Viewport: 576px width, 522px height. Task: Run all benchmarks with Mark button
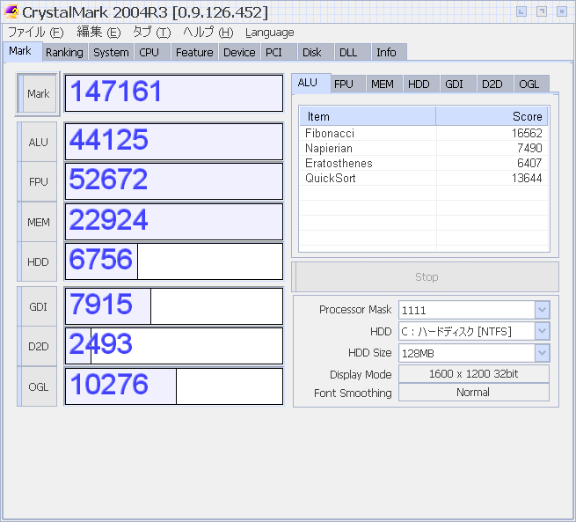tap(38, 93)
